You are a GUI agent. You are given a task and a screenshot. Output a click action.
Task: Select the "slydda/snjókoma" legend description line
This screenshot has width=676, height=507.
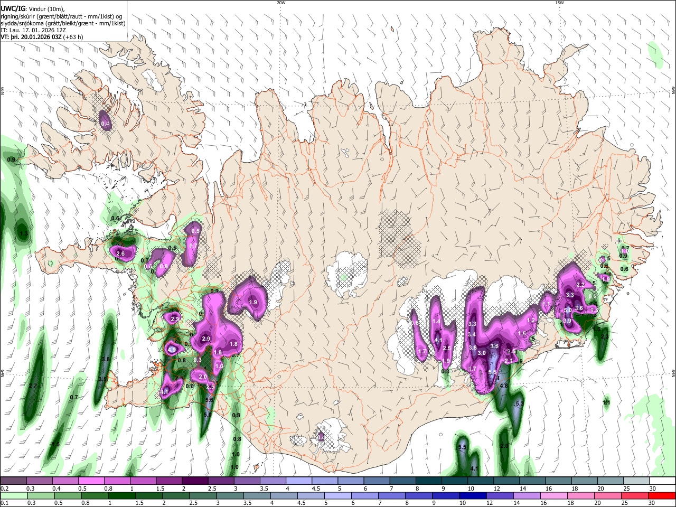click(63, 23)
